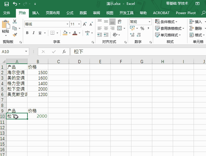
Task: Click the text Orientation icon
Action: click(x=115, y=35)
